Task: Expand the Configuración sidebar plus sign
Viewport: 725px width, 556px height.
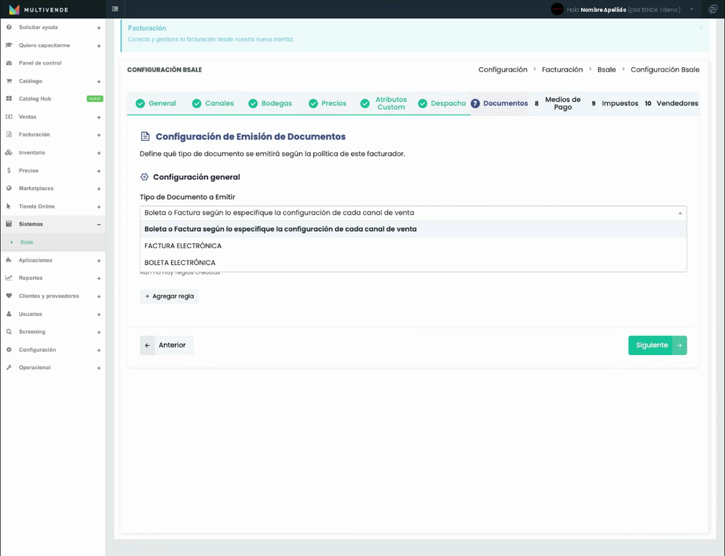Action: coord(99,350)
